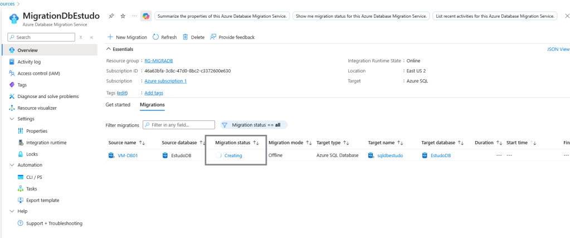
Task: Collapse the Essentials section
Action: point(109,49)
